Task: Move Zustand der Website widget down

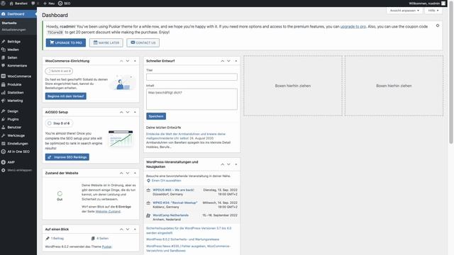Action: pyautogui.click(x=128, y=173)
